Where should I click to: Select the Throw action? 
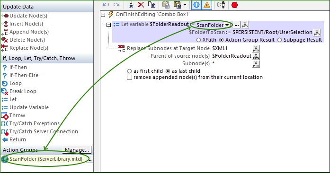click(17, 115)
